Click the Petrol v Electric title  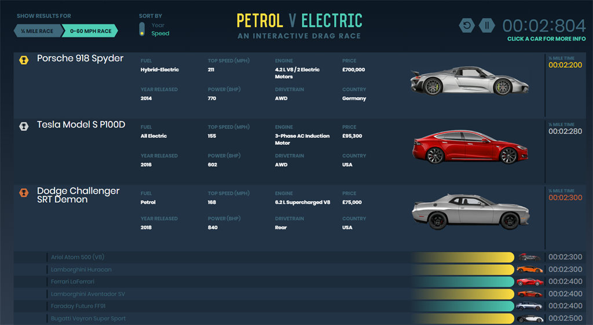click(x=299, y=21)
